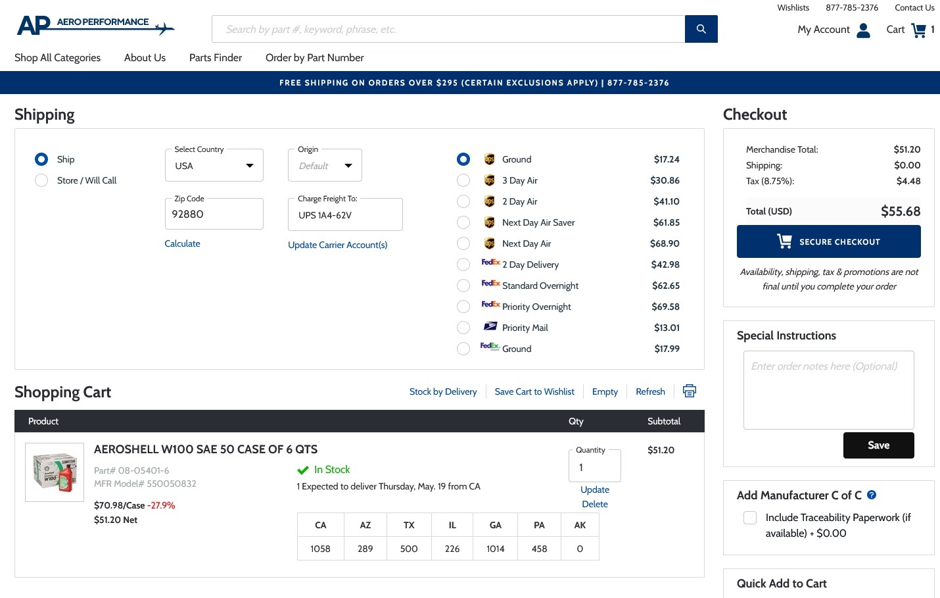The width and height of the screenshot is (940, 598).
Task: Open About Us menu
Action: [145, 58]
